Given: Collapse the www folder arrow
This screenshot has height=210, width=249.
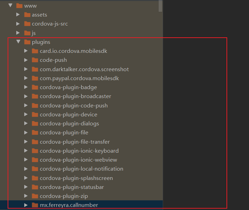Looking at the screenshot, I should 10,6.
